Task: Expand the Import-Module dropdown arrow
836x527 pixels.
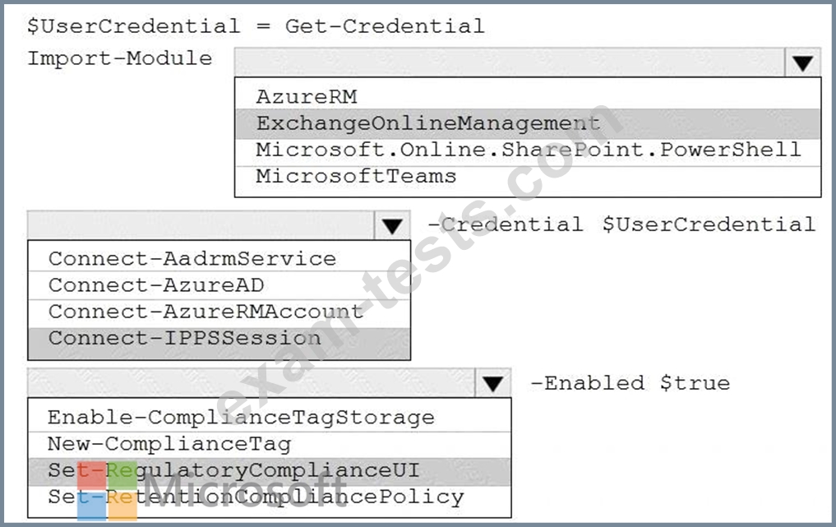Action: (x=802, y=62)
